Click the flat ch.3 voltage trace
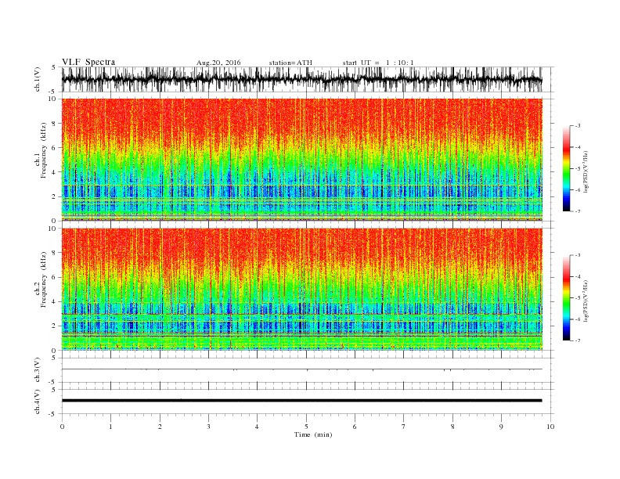This screenshot has height=479, width=620. pos(301,369)
